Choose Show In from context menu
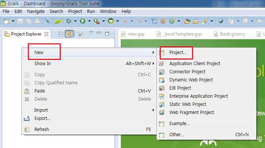 [x=89, y=63]
